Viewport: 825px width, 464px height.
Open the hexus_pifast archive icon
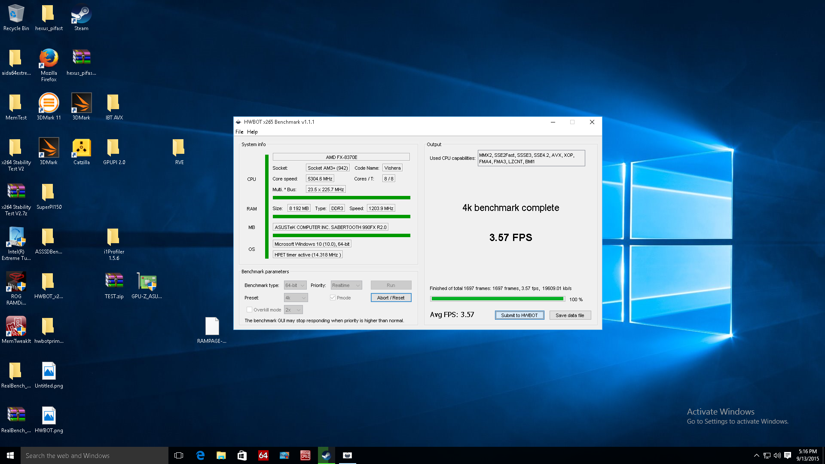click(x=81, y=62)
